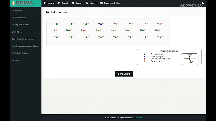Select drill hole B4 green dot
The height and width of the screenshot is (121, 216).
99,31
